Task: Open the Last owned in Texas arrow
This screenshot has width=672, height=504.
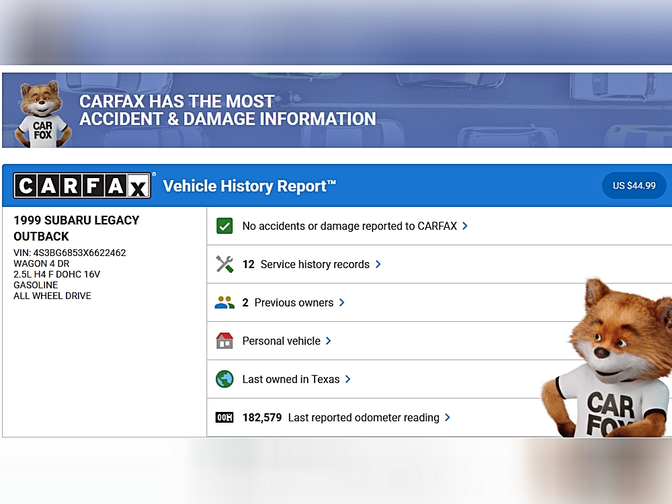Action: pyautogui.click(x=347, y=379)
